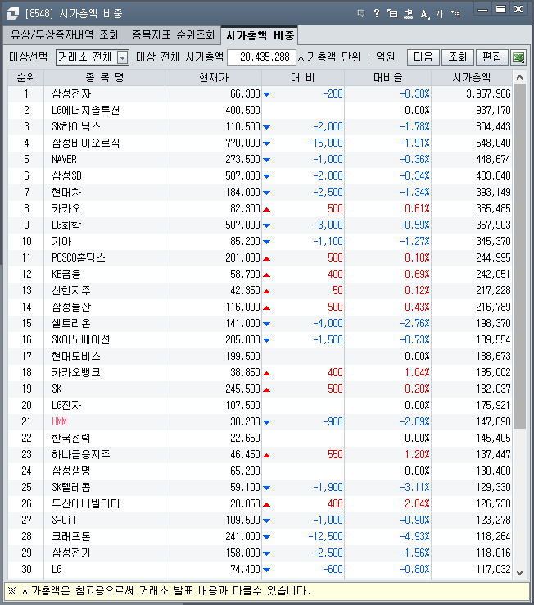Select 신한지주 in the list
The height and width of the screenshot is (605, 534).
coord(71,290)
